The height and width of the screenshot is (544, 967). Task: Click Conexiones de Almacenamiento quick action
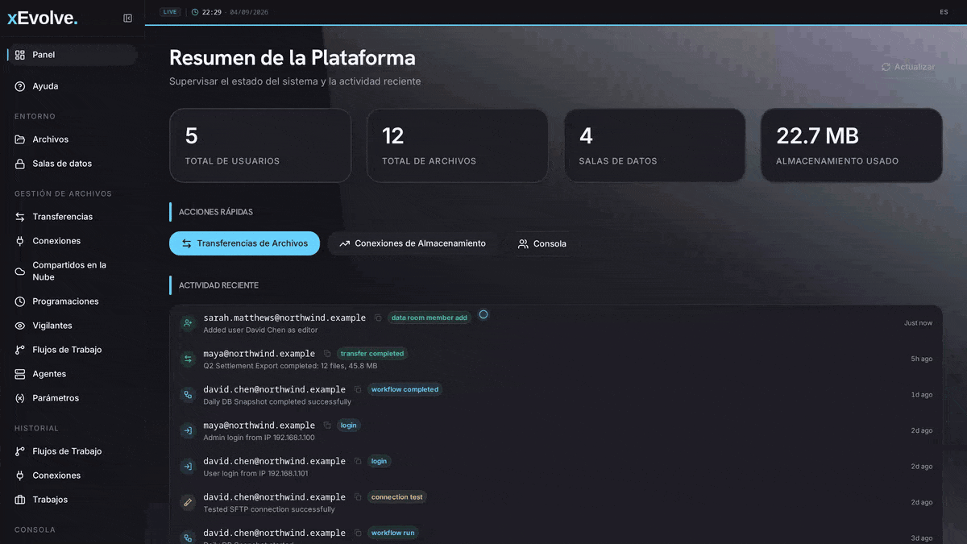[413, 243]
